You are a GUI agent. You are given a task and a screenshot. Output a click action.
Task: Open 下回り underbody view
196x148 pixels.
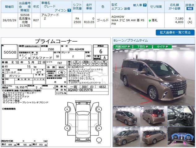click(x=143, y=47)
